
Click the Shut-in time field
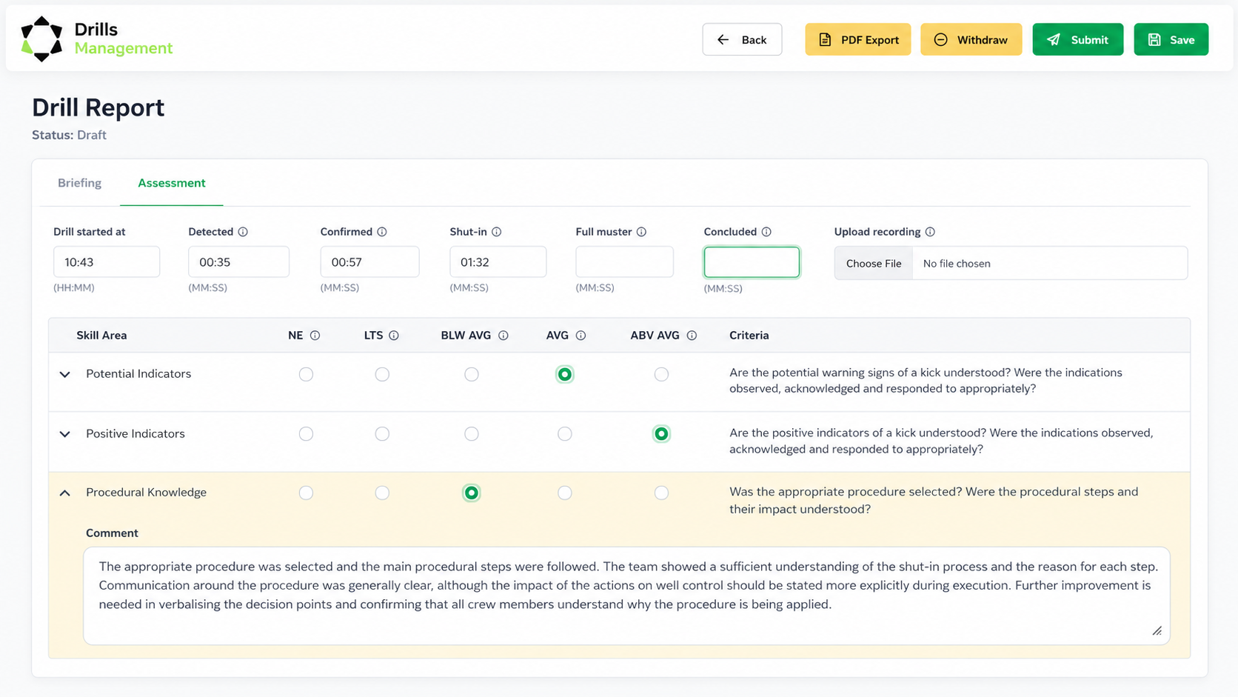498,262
